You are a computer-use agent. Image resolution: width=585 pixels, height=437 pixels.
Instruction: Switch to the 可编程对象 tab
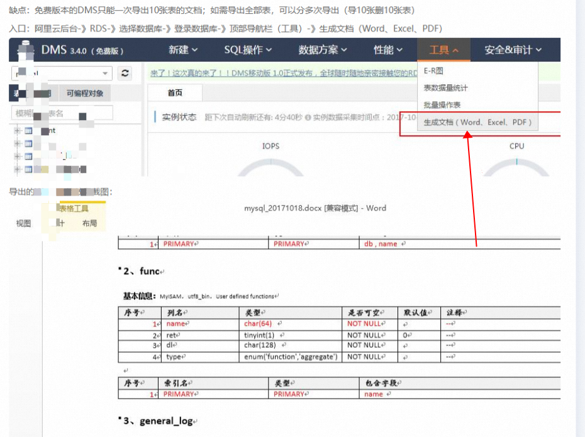[85, 93]
